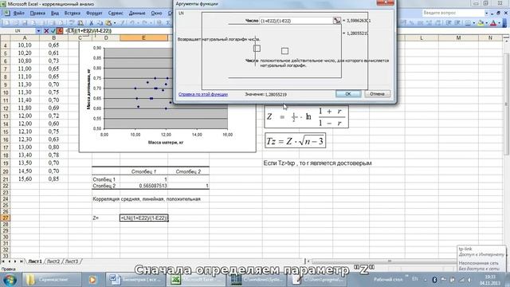
Task: Click the Корреляция средняя, линейная, положительная text
Action: point(147,199)
